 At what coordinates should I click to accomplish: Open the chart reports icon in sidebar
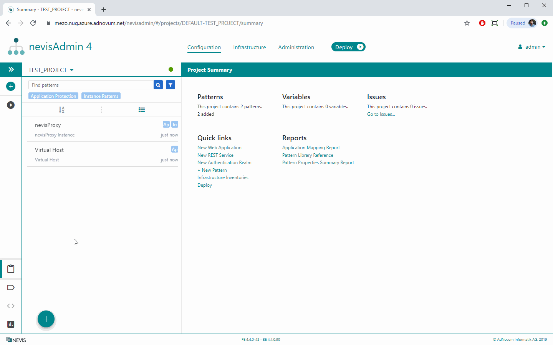(x=11, y=324)
